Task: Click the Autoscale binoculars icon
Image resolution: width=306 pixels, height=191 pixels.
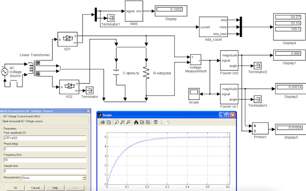Action: coord(136,122)
